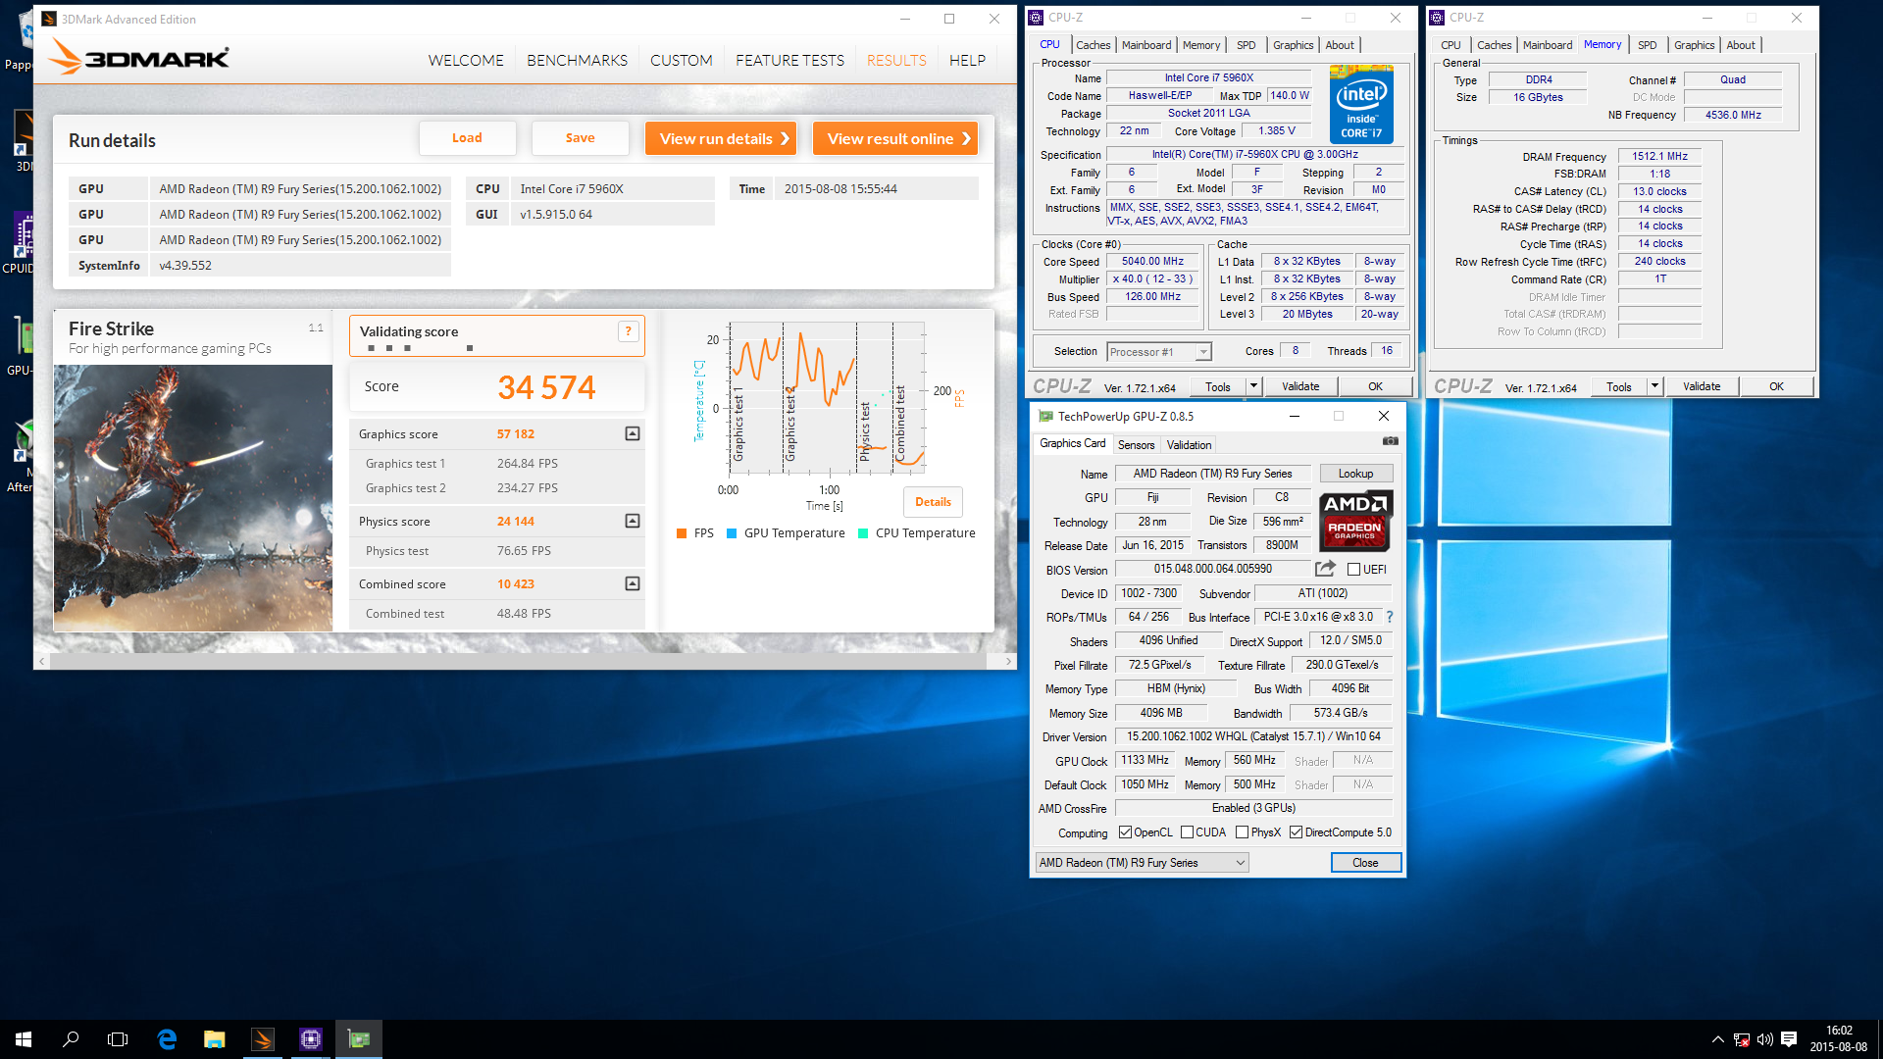
Task: Click the BIOS save/share icon in GPU-Z
Action: tap(1325, 569)
